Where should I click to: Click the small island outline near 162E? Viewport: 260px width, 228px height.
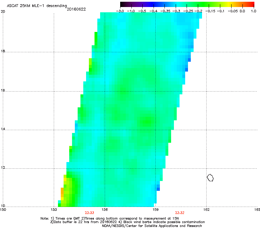(210, 177)
